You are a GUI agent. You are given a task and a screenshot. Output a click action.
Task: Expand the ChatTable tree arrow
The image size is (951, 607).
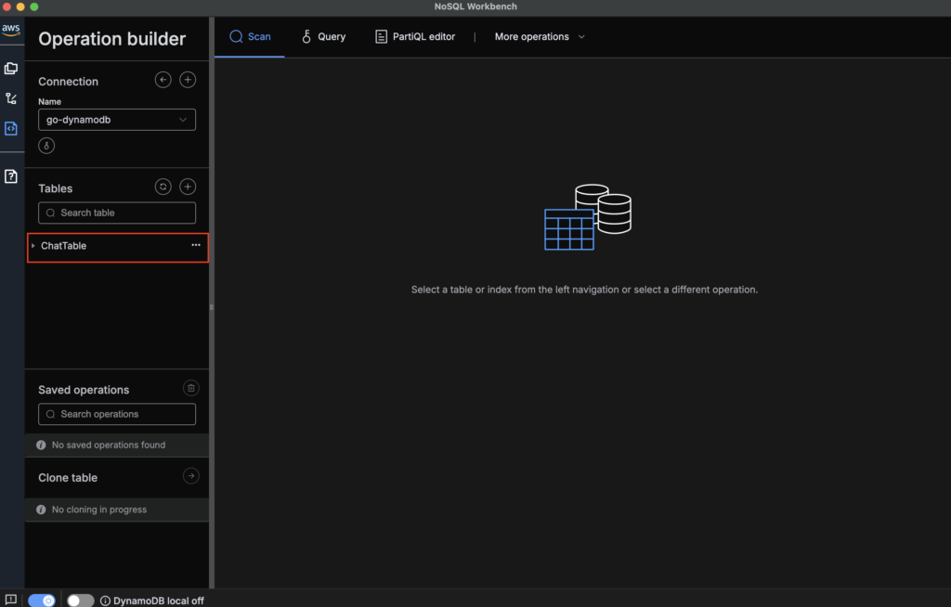tap(33, 246)
